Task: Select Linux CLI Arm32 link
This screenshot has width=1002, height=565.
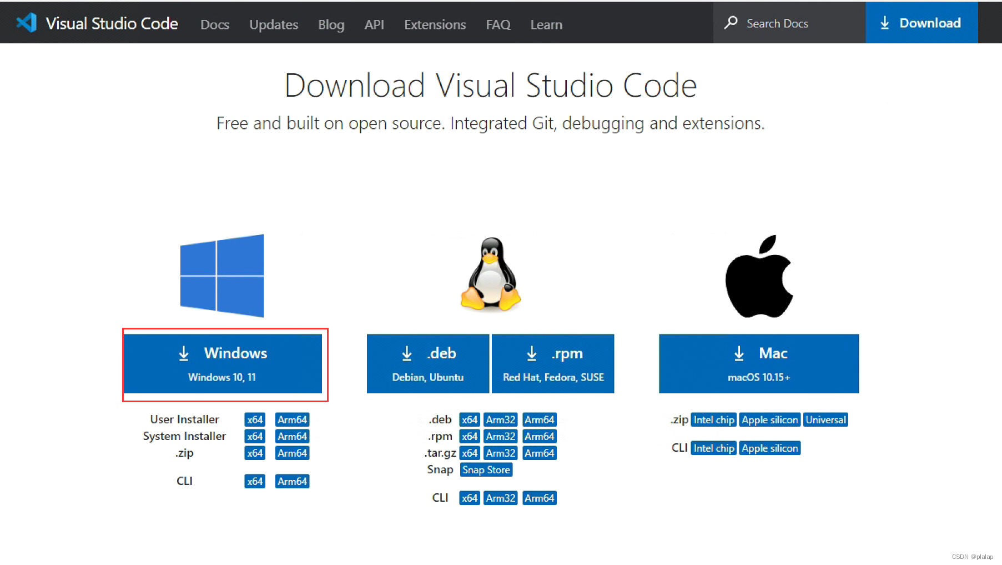Action: 501,498
